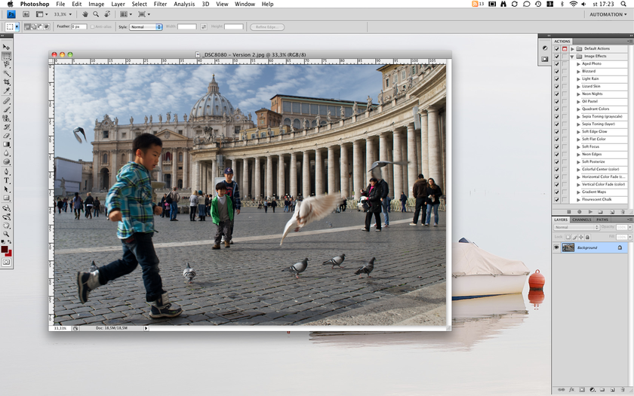Click the foreground color swatch
634x396 pixels.
click(5, 250)
